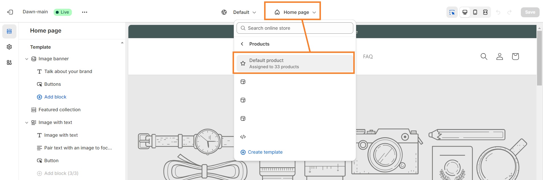
Task: Click the Search online store field
Action: pyautogui.click(x=295, y=28)
